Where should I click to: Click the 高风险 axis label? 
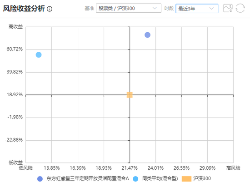coord(233,168)
